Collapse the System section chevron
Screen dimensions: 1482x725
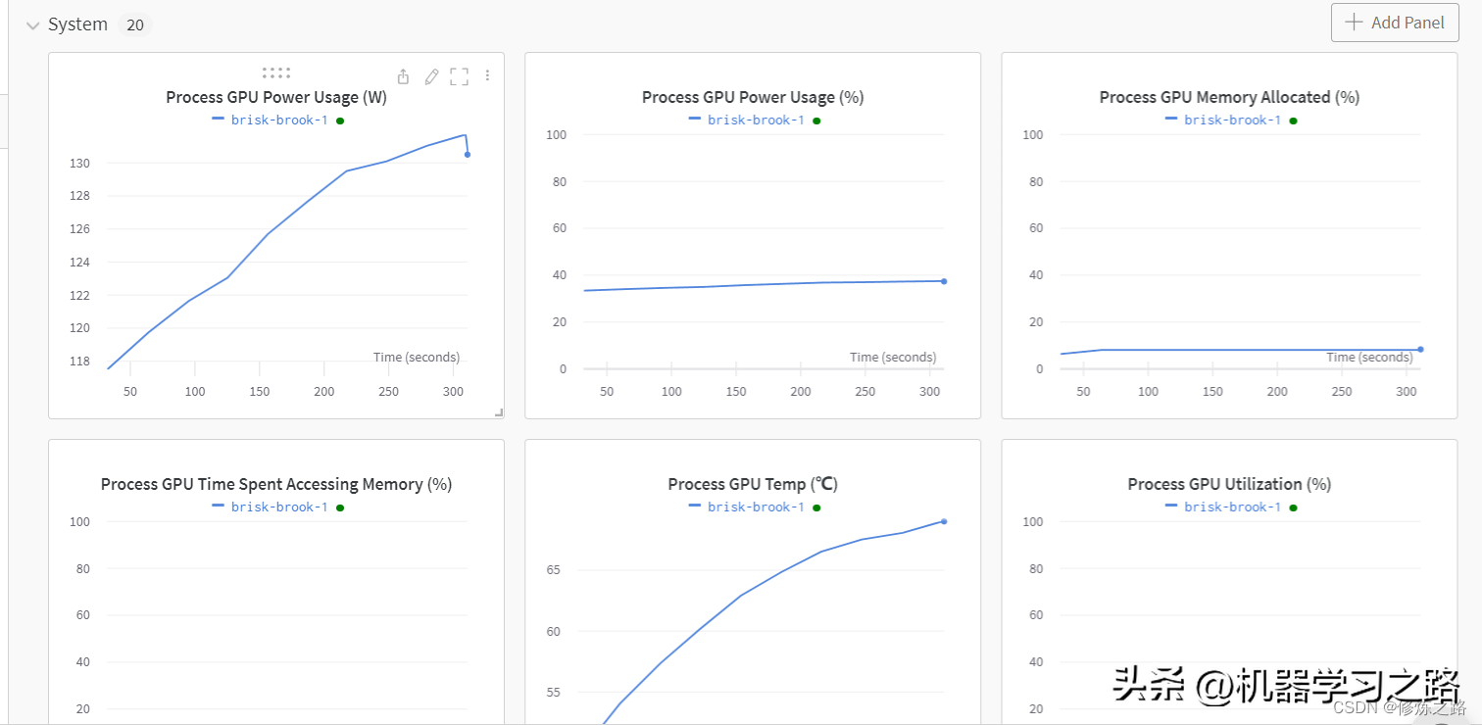pyautogui.click(x=32, y=24)
